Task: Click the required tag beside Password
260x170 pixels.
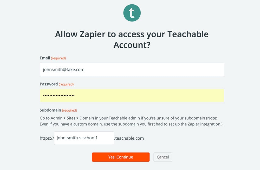Action: click(x=66, y=84)
